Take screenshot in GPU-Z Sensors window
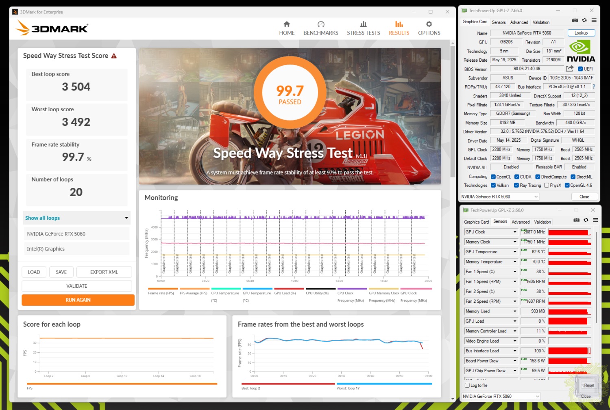 (577, 220)
